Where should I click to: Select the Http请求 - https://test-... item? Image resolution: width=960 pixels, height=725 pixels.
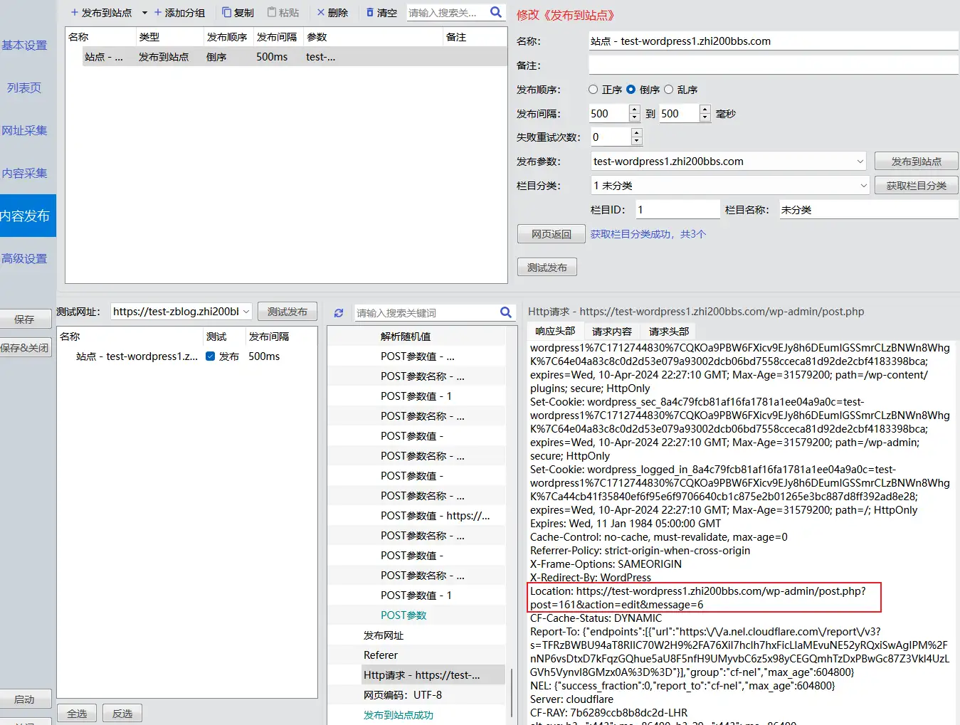tap(421, 675)
